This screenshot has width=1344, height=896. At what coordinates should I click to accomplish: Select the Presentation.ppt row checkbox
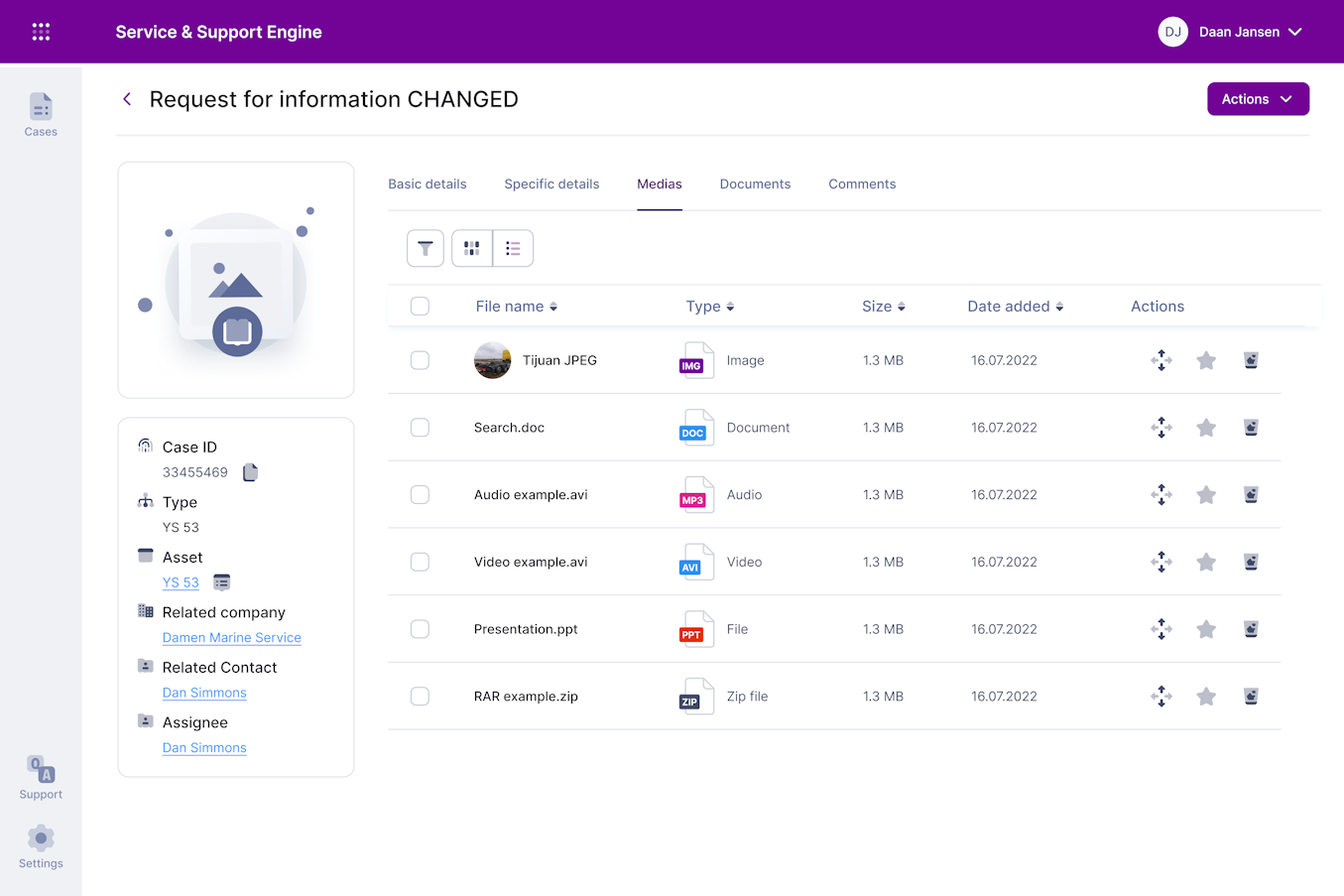point(420,629)
